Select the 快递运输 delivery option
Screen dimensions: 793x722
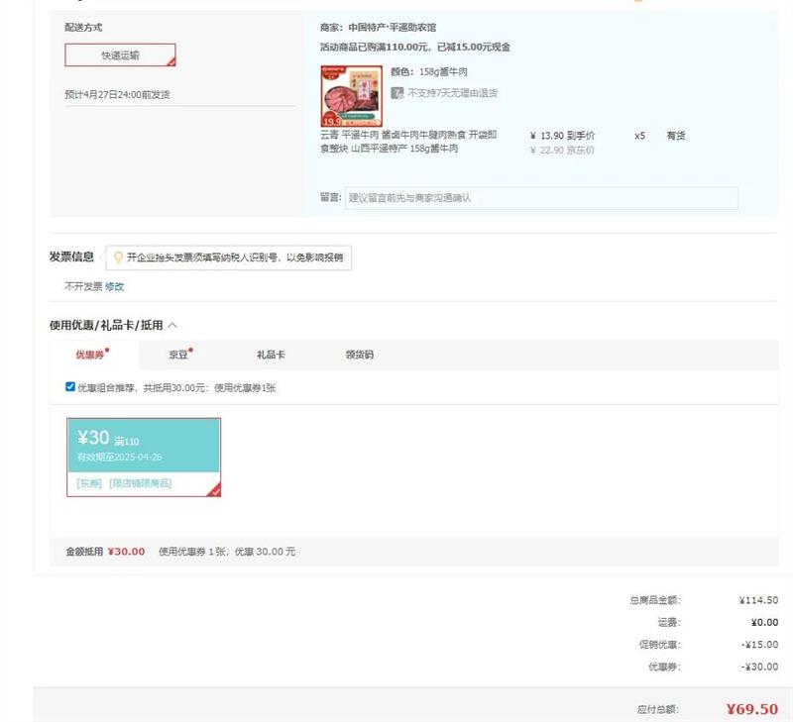pos(120,55)
